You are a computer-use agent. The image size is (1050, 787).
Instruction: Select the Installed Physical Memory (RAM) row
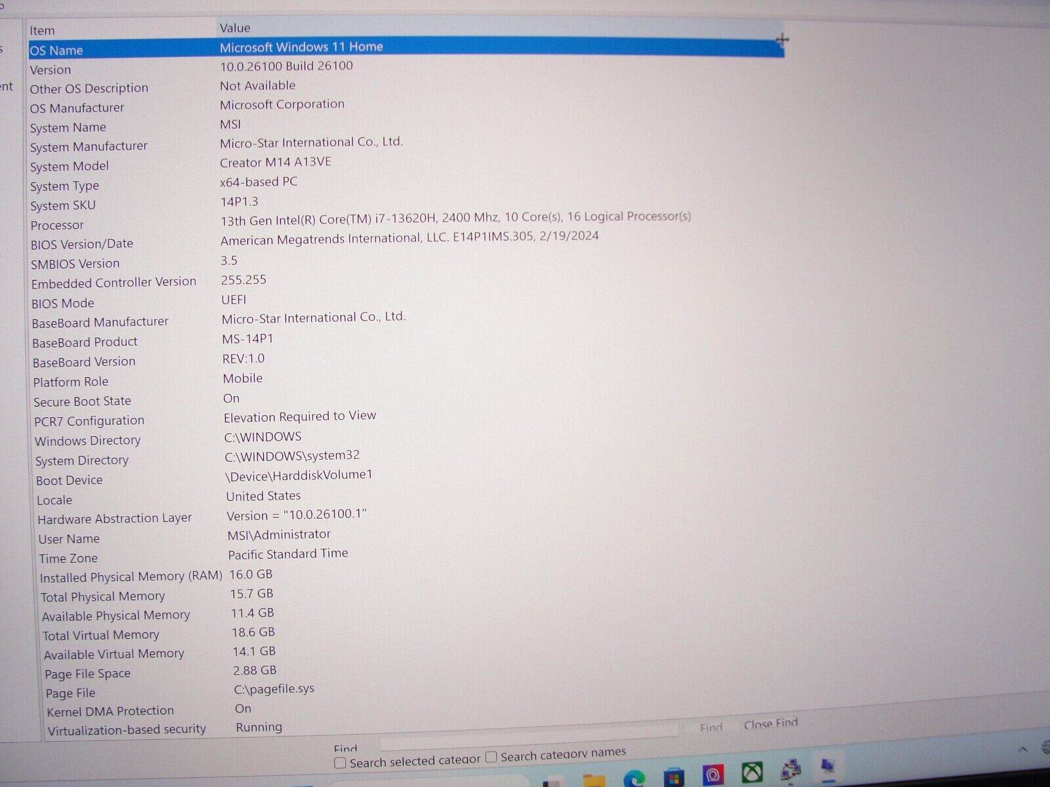(131, 577)
